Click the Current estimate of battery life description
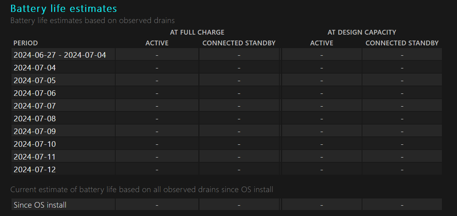 (x=141, y=189)
